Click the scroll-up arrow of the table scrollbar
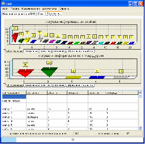 click(x=140, y=93)
